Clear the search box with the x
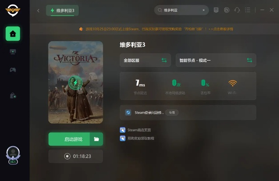 coord(203,10)
